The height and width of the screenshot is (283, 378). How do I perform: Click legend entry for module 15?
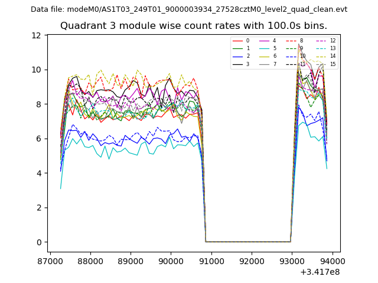(x=328, y=64)
